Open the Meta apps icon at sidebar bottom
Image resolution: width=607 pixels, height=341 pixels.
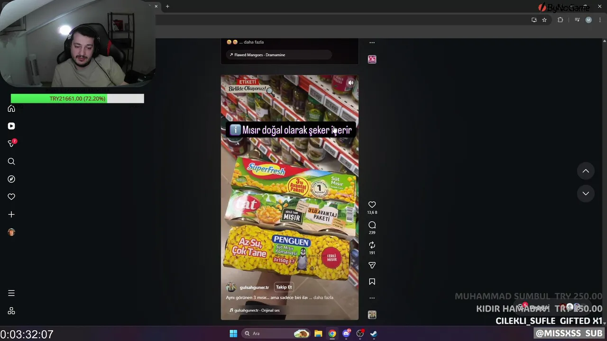tap(11, 311)
